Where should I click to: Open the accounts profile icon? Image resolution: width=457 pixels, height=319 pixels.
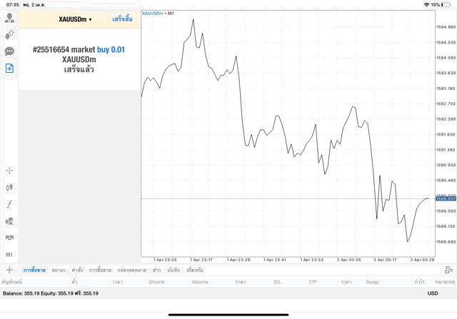tap(9, 18)
